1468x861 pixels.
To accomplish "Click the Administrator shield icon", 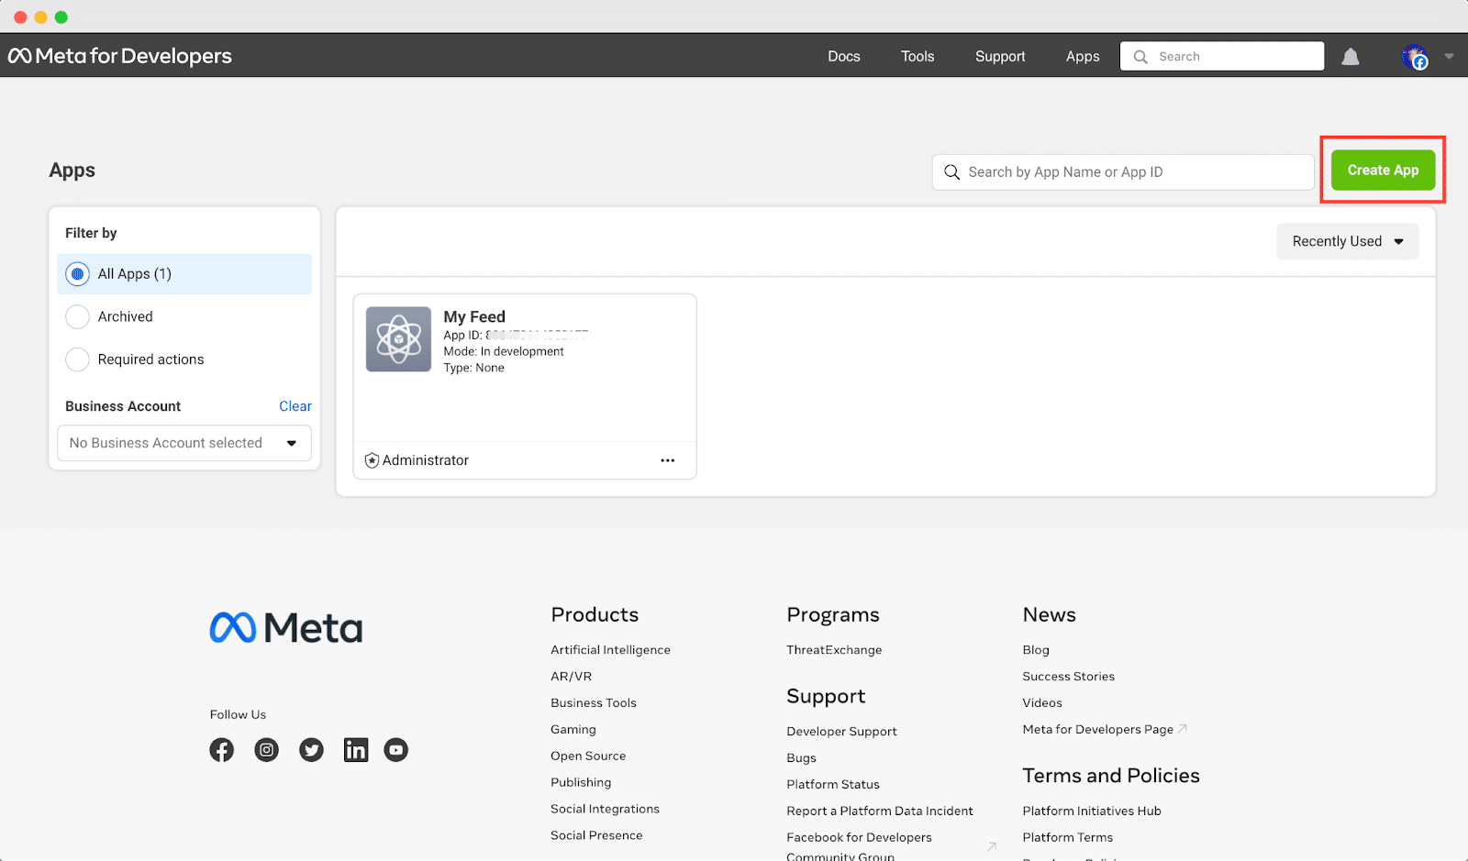I will pyautogui.click(x=372, y=460).
